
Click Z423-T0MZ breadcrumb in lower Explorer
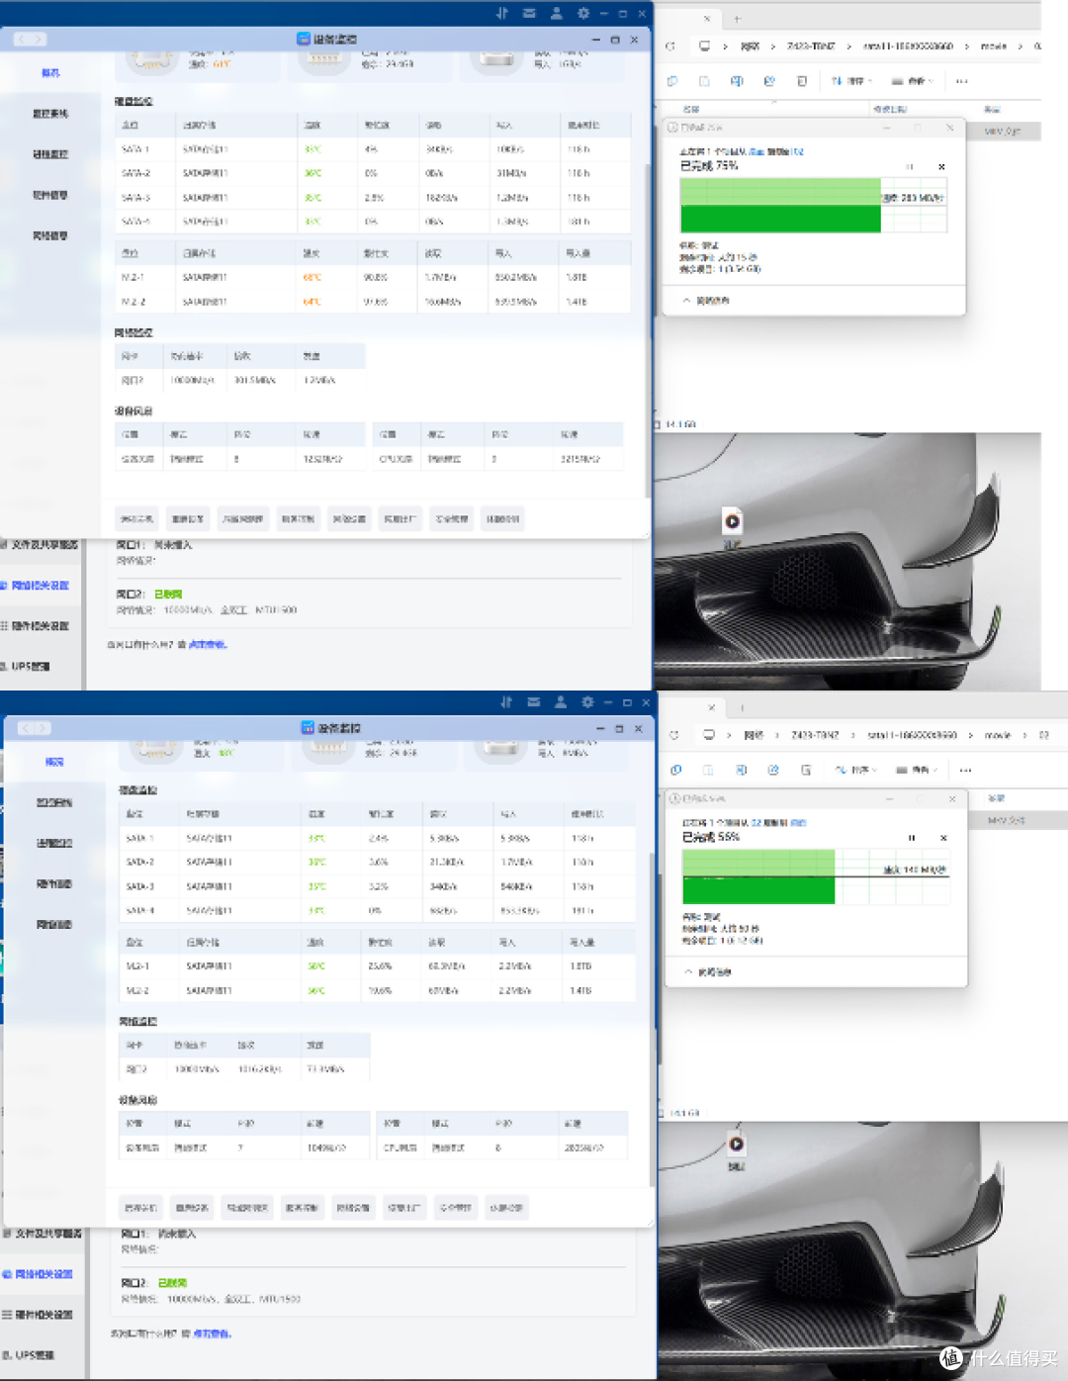click(x=815, y=735)
